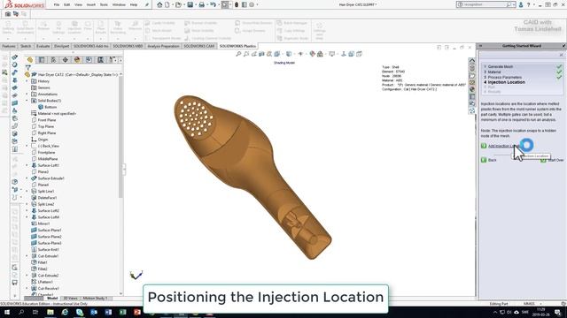This screenshot has width=567, height=318.
Task: Switch to the Analysis Preparation tab
Action: 163,46
